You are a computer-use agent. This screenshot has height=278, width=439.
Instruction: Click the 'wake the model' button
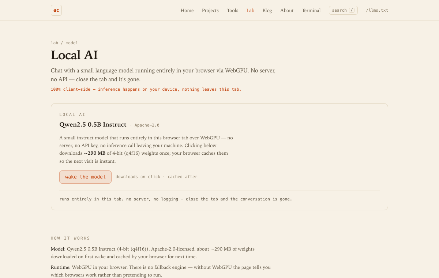click(x=85, y=177)
